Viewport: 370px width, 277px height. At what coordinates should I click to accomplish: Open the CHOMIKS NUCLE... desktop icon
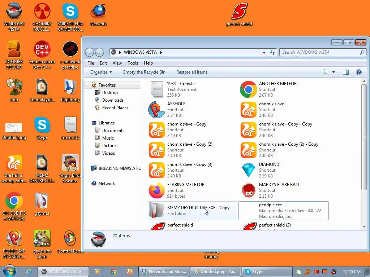[x=42, y=17]
